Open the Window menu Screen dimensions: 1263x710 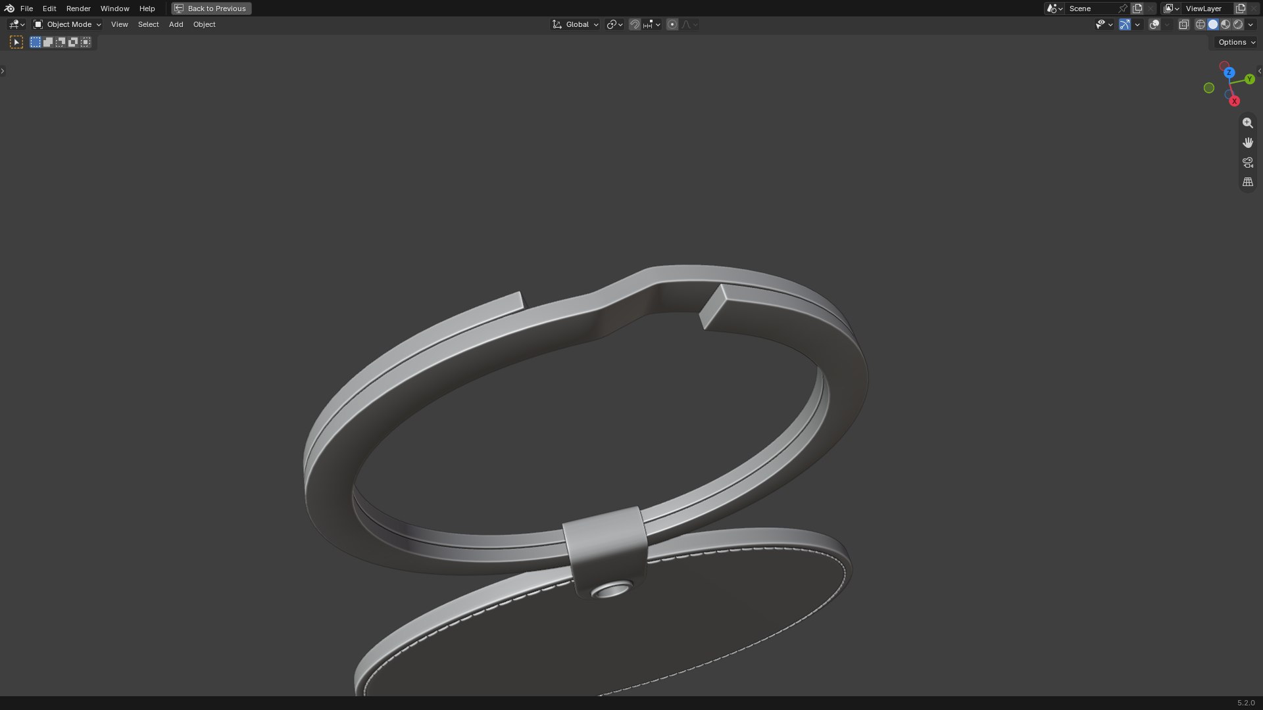tap(114, 9)
